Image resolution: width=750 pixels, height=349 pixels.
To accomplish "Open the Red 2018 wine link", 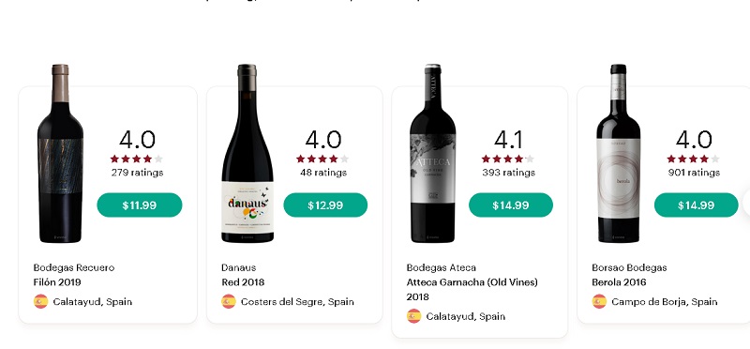I will [x=243, y=282].
